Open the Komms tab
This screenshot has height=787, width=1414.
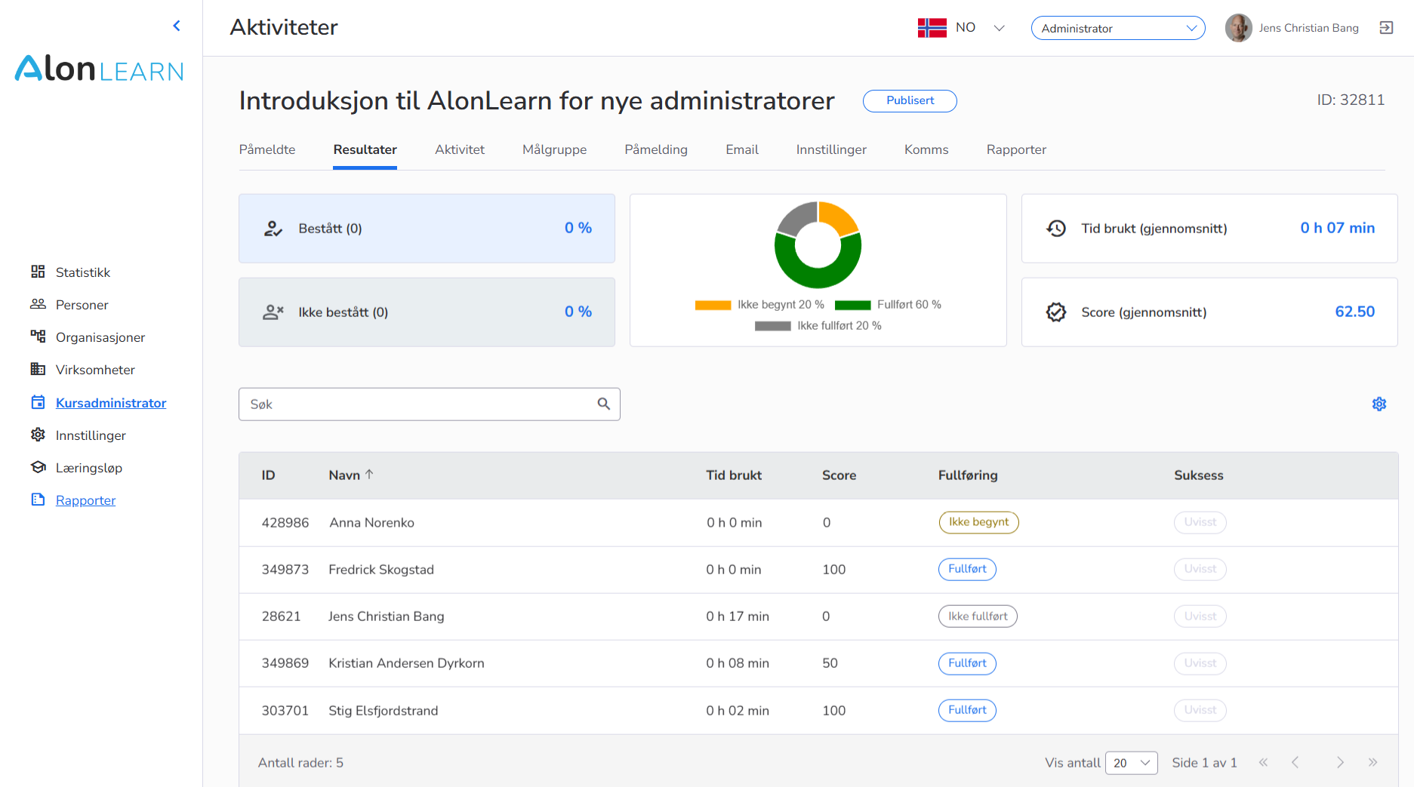(x=926, y=149)
